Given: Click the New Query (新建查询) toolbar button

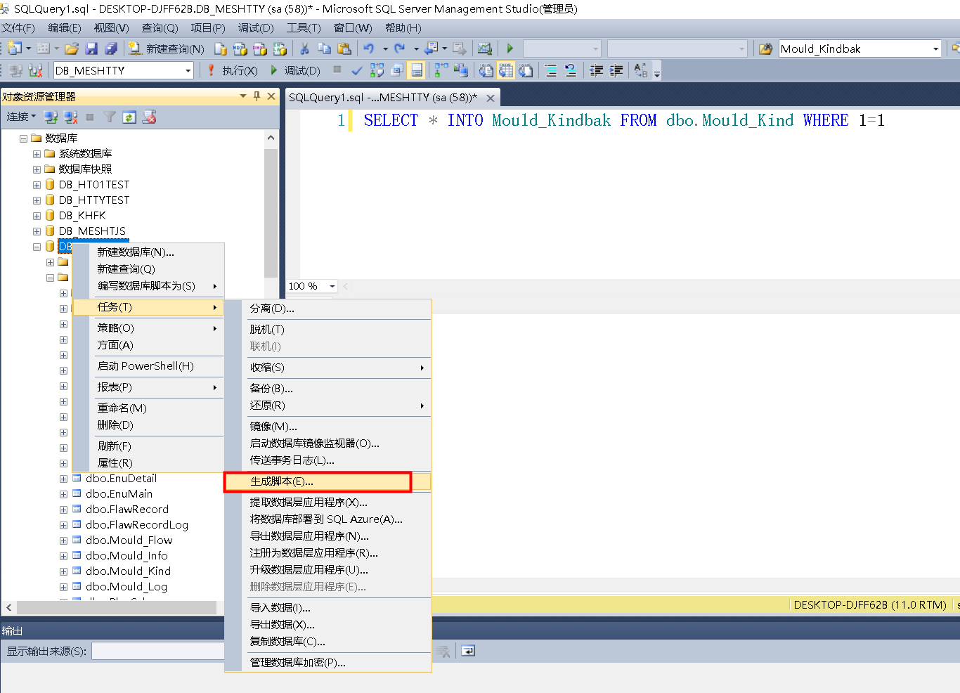Looking at the screenshot, I should [167, 48].
